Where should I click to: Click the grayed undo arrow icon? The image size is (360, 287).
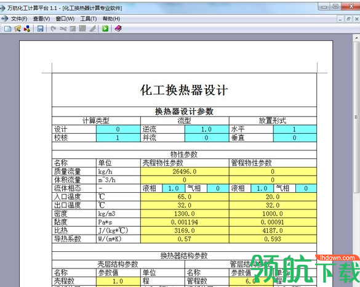(54, 29)
